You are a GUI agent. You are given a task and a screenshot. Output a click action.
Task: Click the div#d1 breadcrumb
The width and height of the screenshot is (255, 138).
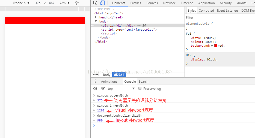(119, 75)
